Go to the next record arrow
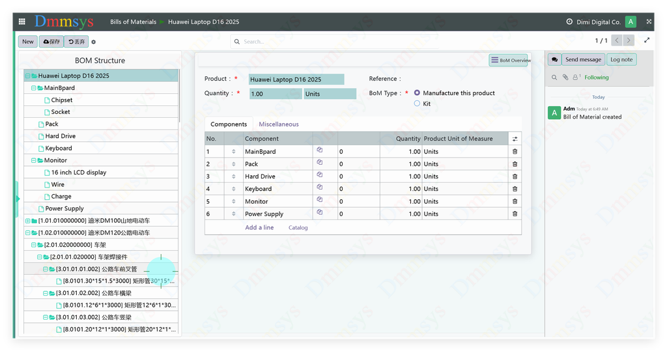The width and height of the screenshot is (667, 351). click(629, 40)
